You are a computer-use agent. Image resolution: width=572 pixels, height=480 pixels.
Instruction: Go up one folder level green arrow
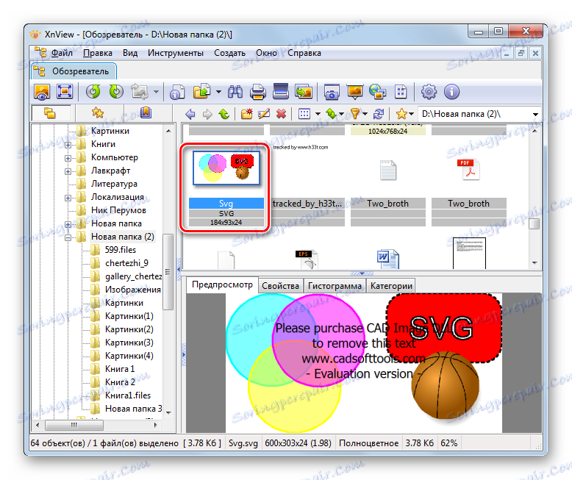(224, 114)
